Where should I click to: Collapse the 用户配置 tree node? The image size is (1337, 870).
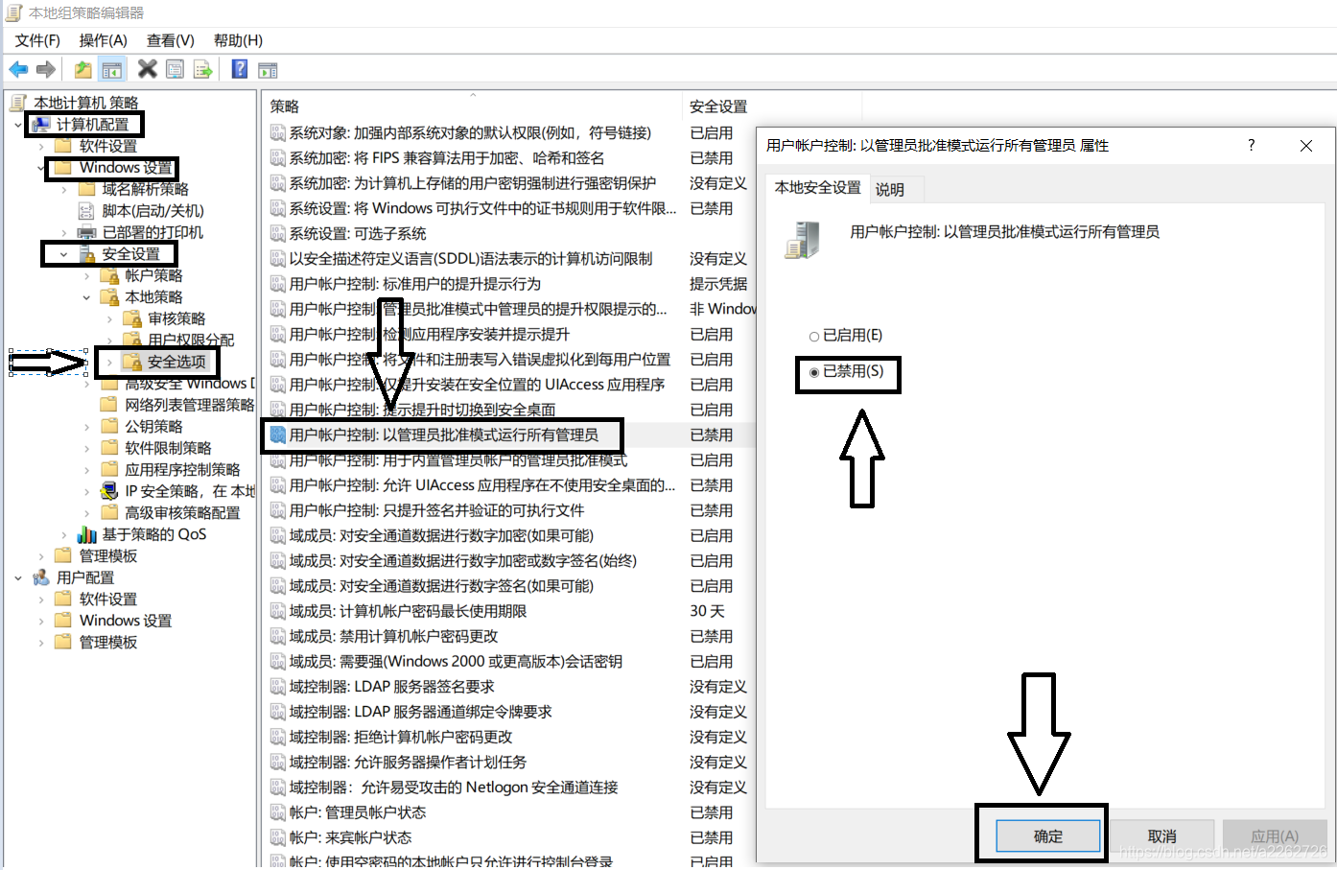pyautogui.click(x=18, y=577)
